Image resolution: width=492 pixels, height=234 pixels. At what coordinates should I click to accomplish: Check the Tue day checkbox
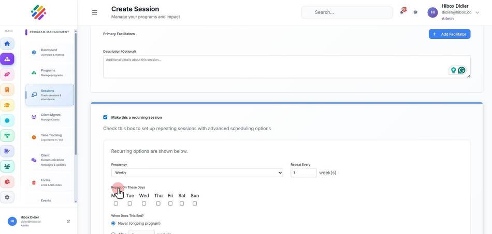[130, 204]
